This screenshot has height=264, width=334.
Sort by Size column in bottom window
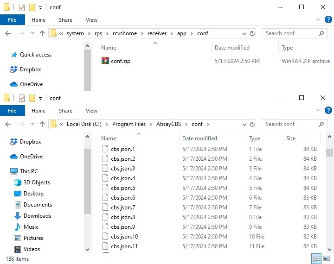(291, 138)
